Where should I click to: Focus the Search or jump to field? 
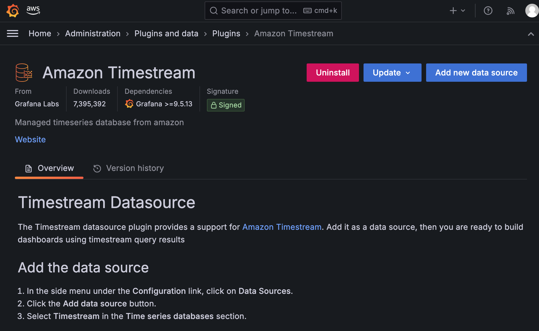(273, 11)
